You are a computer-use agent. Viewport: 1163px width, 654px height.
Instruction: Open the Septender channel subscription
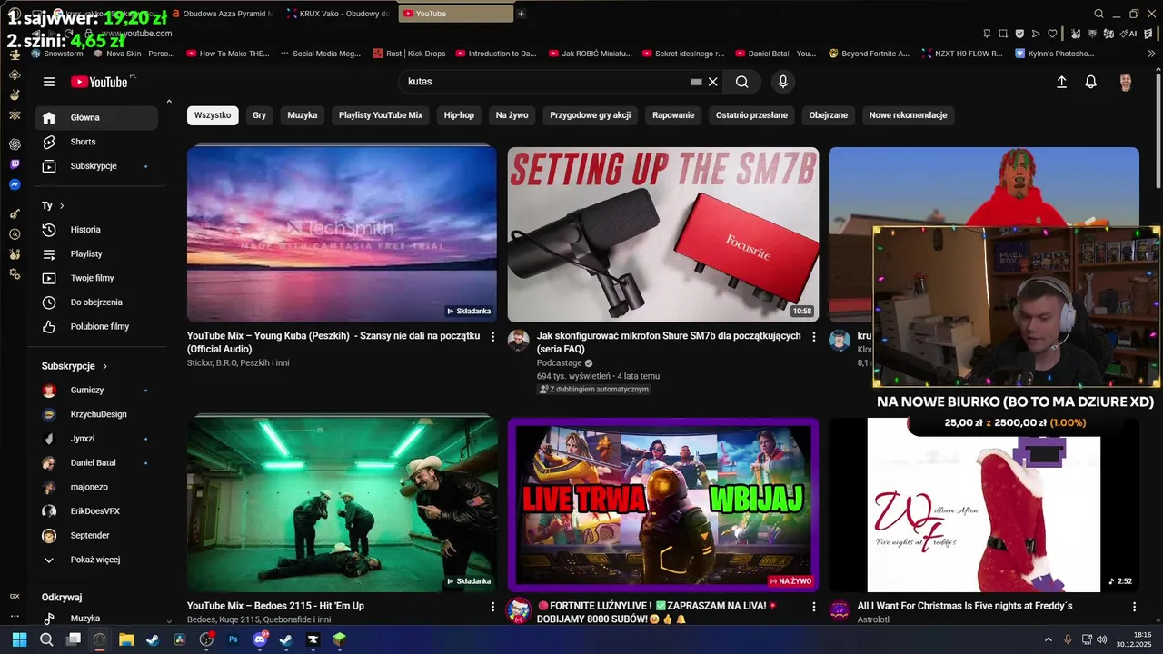pos(96,536)
